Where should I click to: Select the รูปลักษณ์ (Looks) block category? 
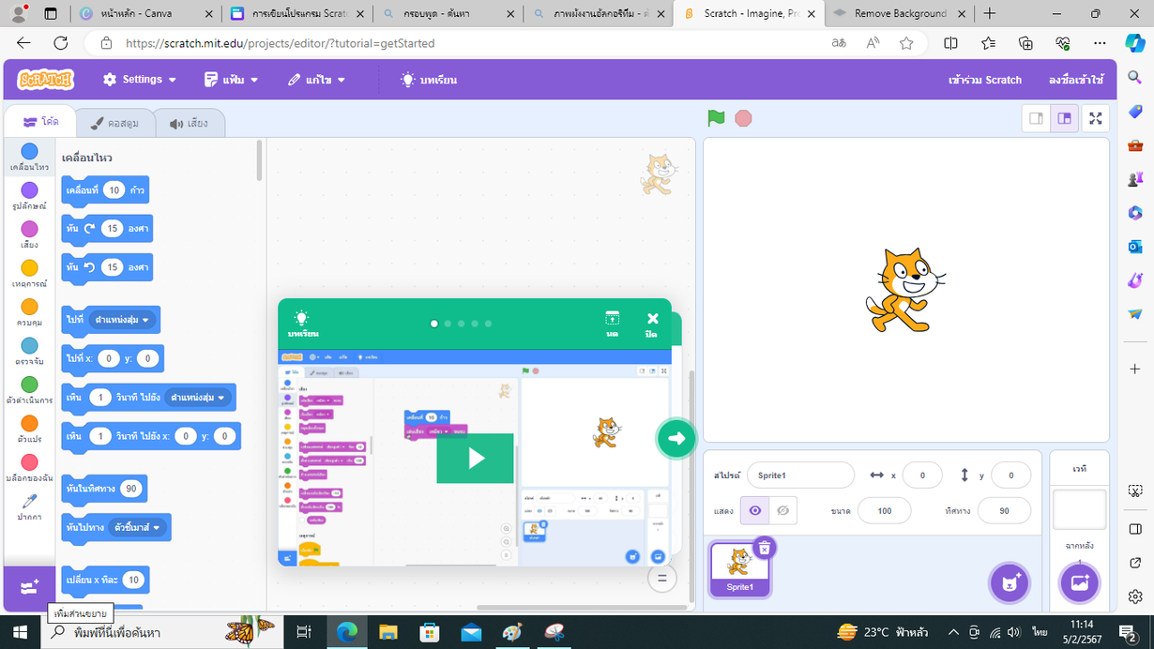(29, 195)
